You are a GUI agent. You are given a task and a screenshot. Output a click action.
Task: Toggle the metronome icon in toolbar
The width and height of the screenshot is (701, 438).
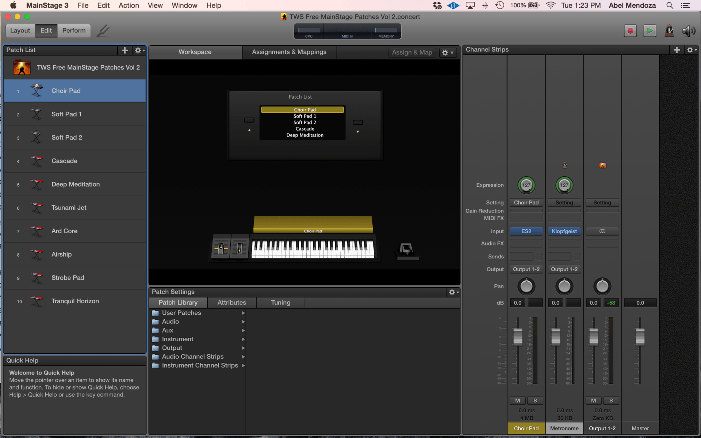[x=669, y=31]
